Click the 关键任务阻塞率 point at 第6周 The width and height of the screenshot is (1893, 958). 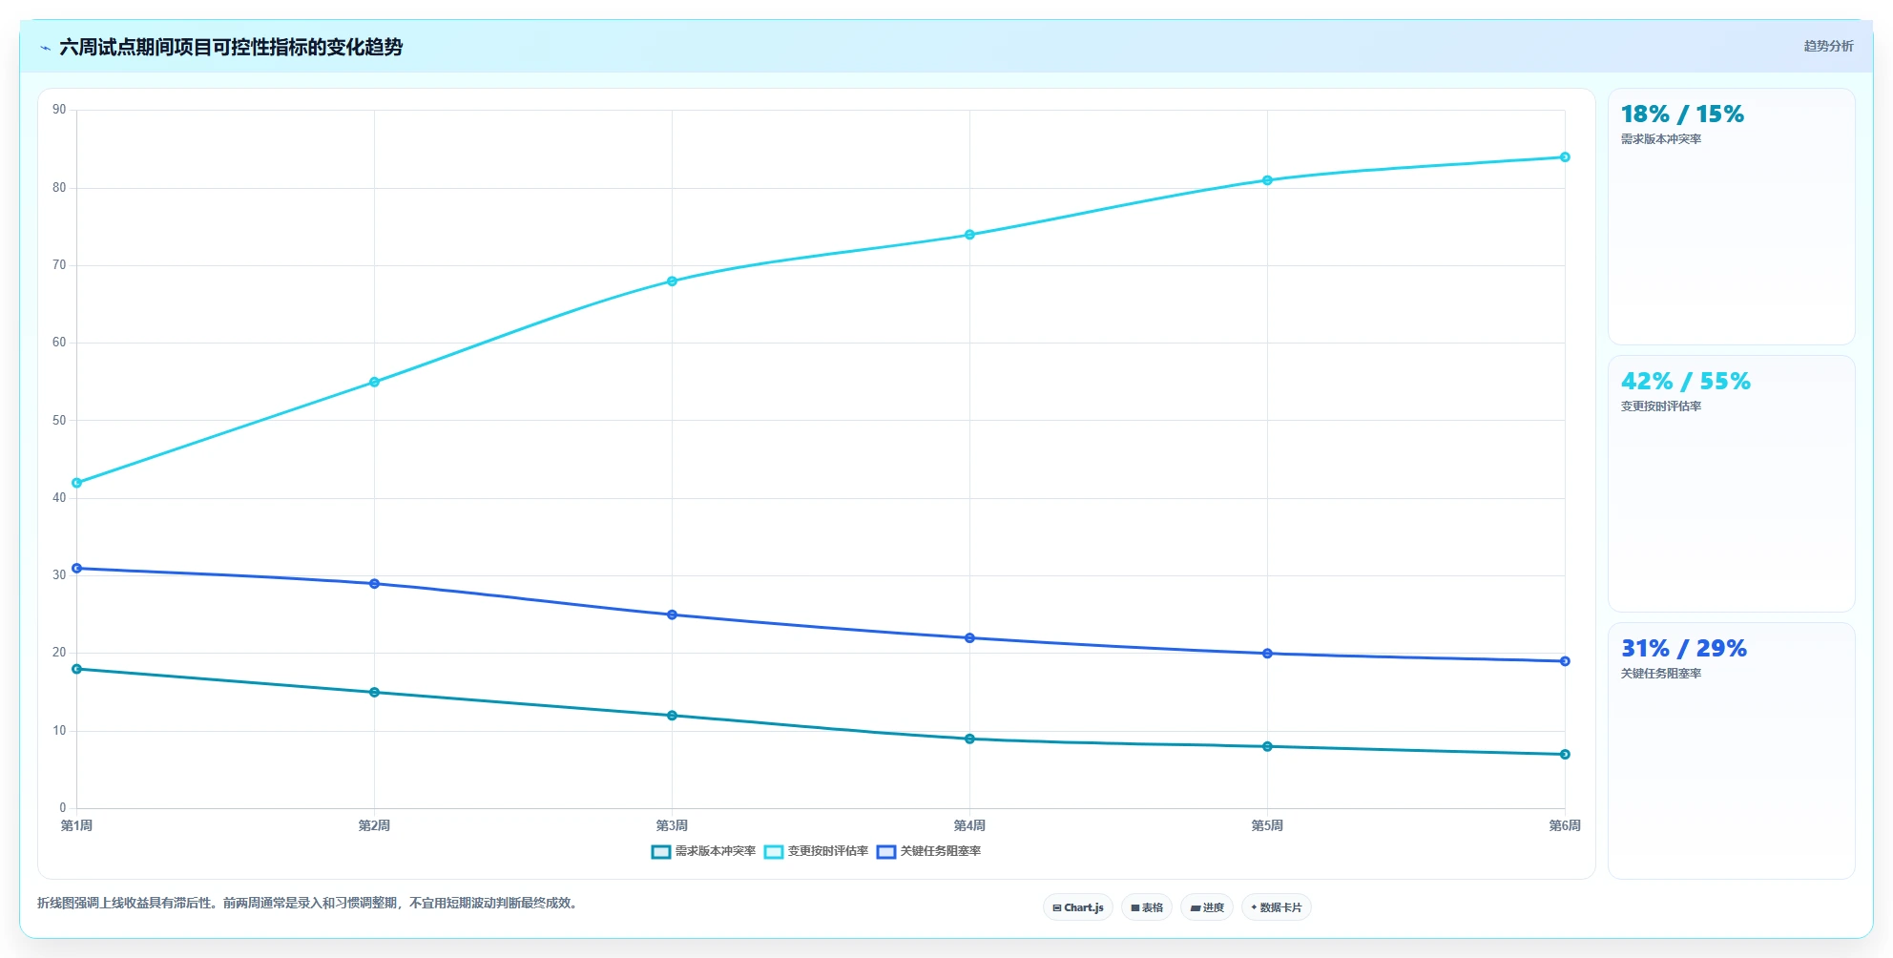pos(1565,661)
